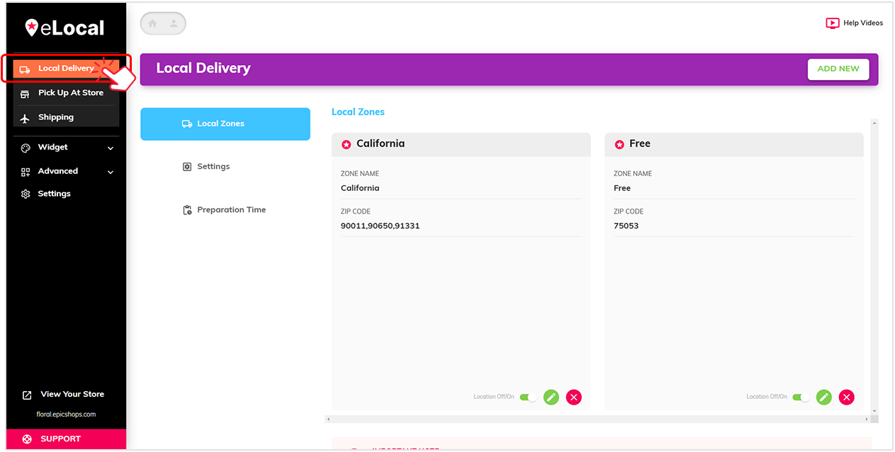Select the Local Zones tab icon
This screenshot has height=452, width=895.
[186, 123]
